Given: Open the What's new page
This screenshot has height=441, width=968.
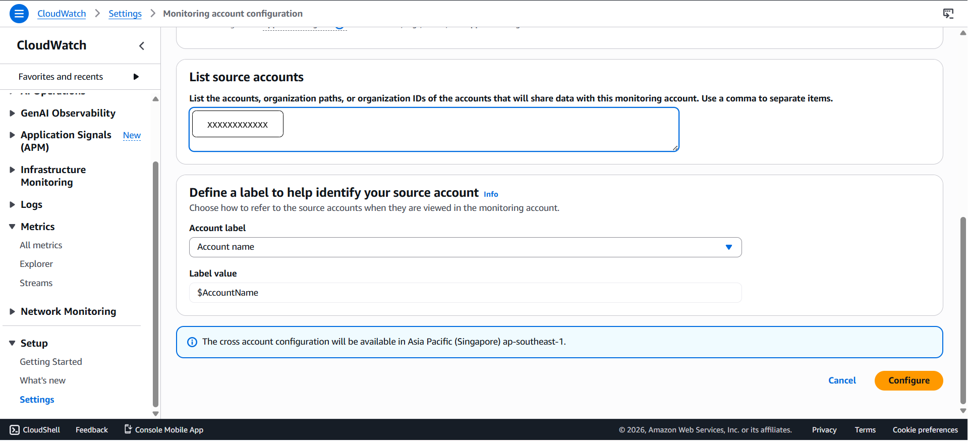Looking at the screenshot, I should coord(43,380).
